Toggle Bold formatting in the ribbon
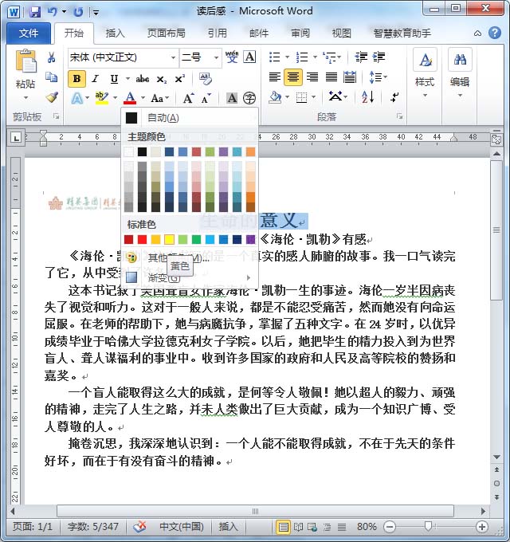This screenshot has width=510, height=542. click(76, 78)
